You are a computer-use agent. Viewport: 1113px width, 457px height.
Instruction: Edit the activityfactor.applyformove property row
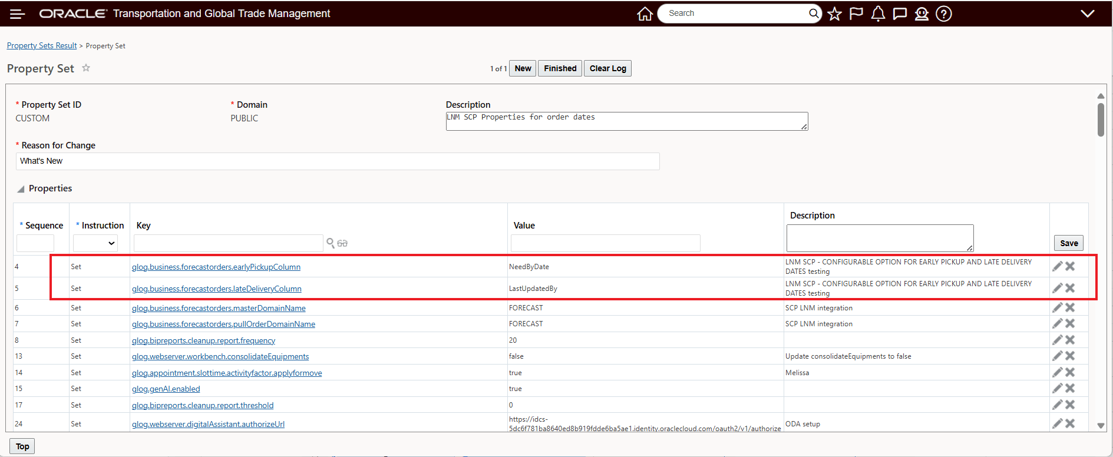pos(1058,372)
